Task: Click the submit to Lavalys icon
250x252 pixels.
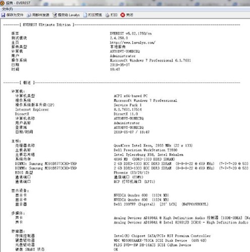Action: [x=54, y=15]
